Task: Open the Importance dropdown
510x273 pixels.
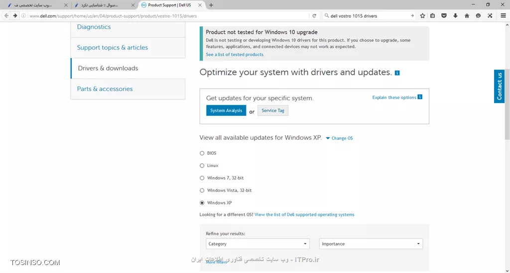Action: [371, 244]
